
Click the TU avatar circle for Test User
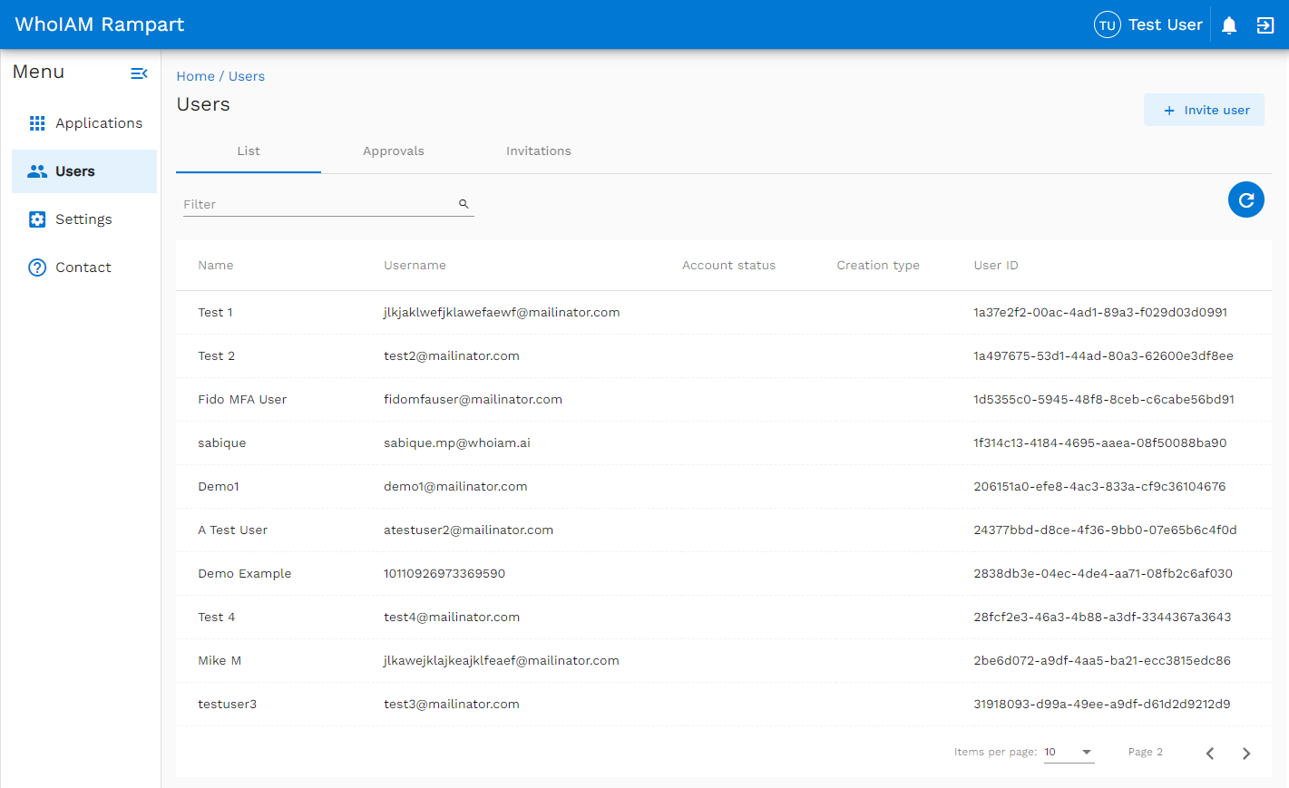[x=1107, y=24]
